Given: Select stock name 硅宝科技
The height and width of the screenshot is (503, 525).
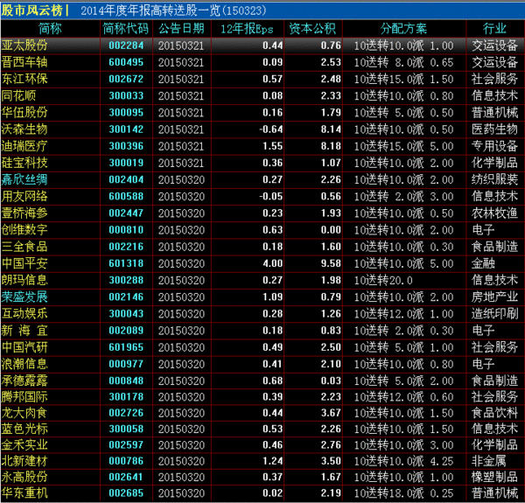Looking at the screenshot, I should click(x=24, y=163).
